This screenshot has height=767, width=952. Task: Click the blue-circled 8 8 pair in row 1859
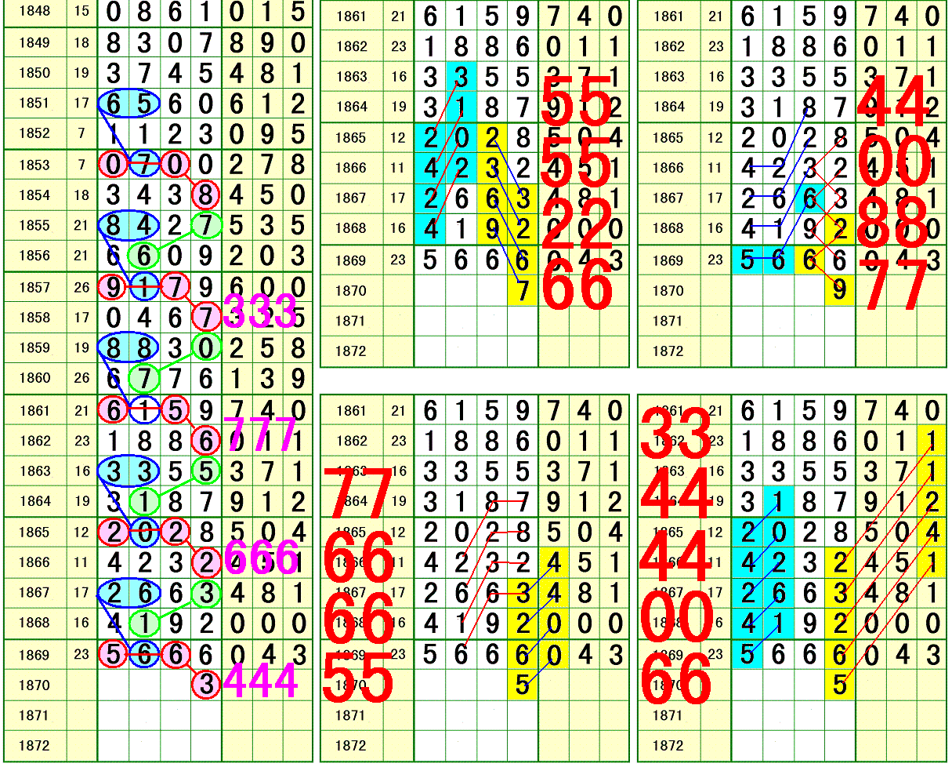(x=129, y=348)
